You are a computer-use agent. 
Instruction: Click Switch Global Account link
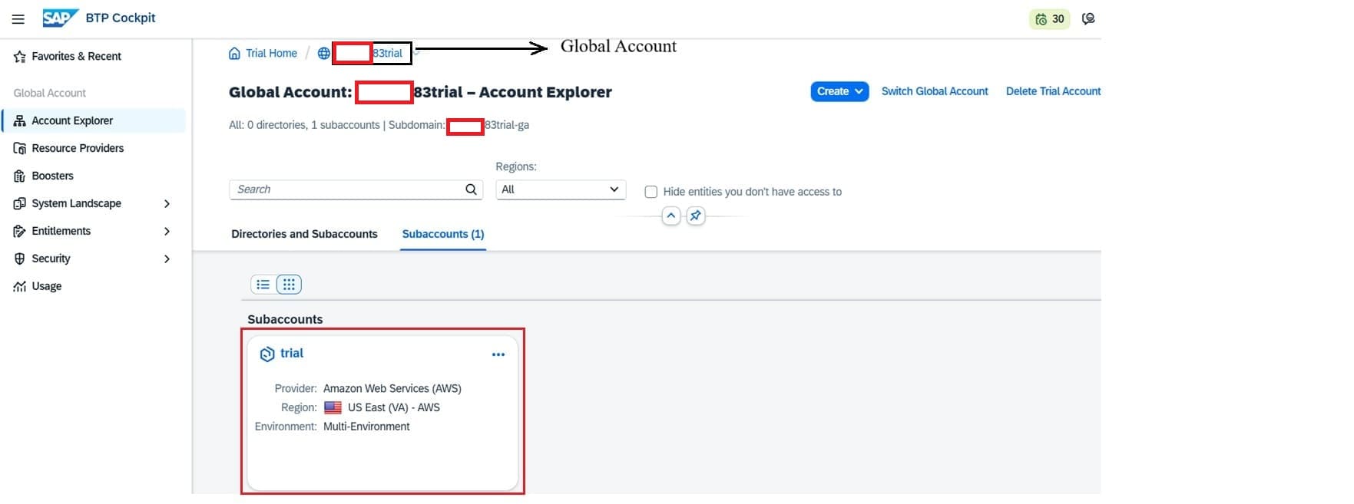(935, 91)
